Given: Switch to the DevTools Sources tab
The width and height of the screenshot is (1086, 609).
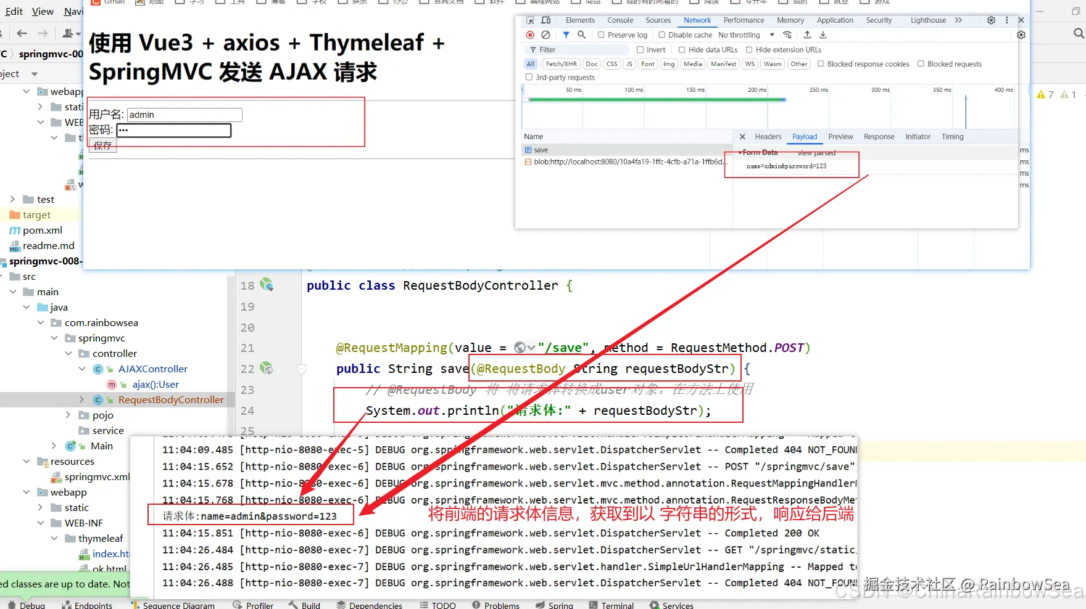Looking at the screenshot, I should click(658, 20).
